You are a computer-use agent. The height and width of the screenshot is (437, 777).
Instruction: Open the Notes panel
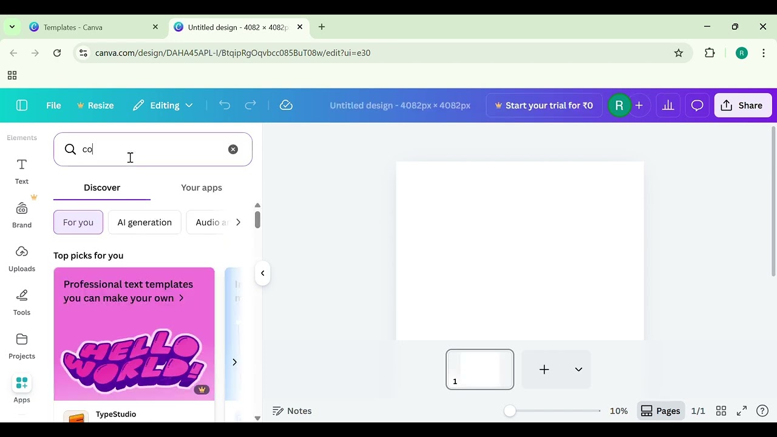pyautogui.click(x=292, y=411)
